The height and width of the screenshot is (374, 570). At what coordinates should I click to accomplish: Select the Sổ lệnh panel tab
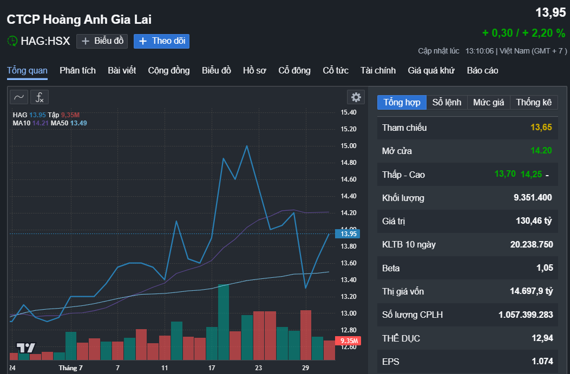(447, 102)
